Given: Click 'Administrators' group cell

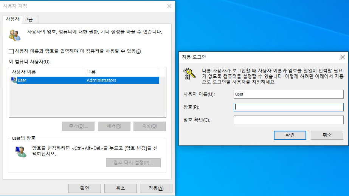Looking at the screenshot, I should [x=101, y=80].
